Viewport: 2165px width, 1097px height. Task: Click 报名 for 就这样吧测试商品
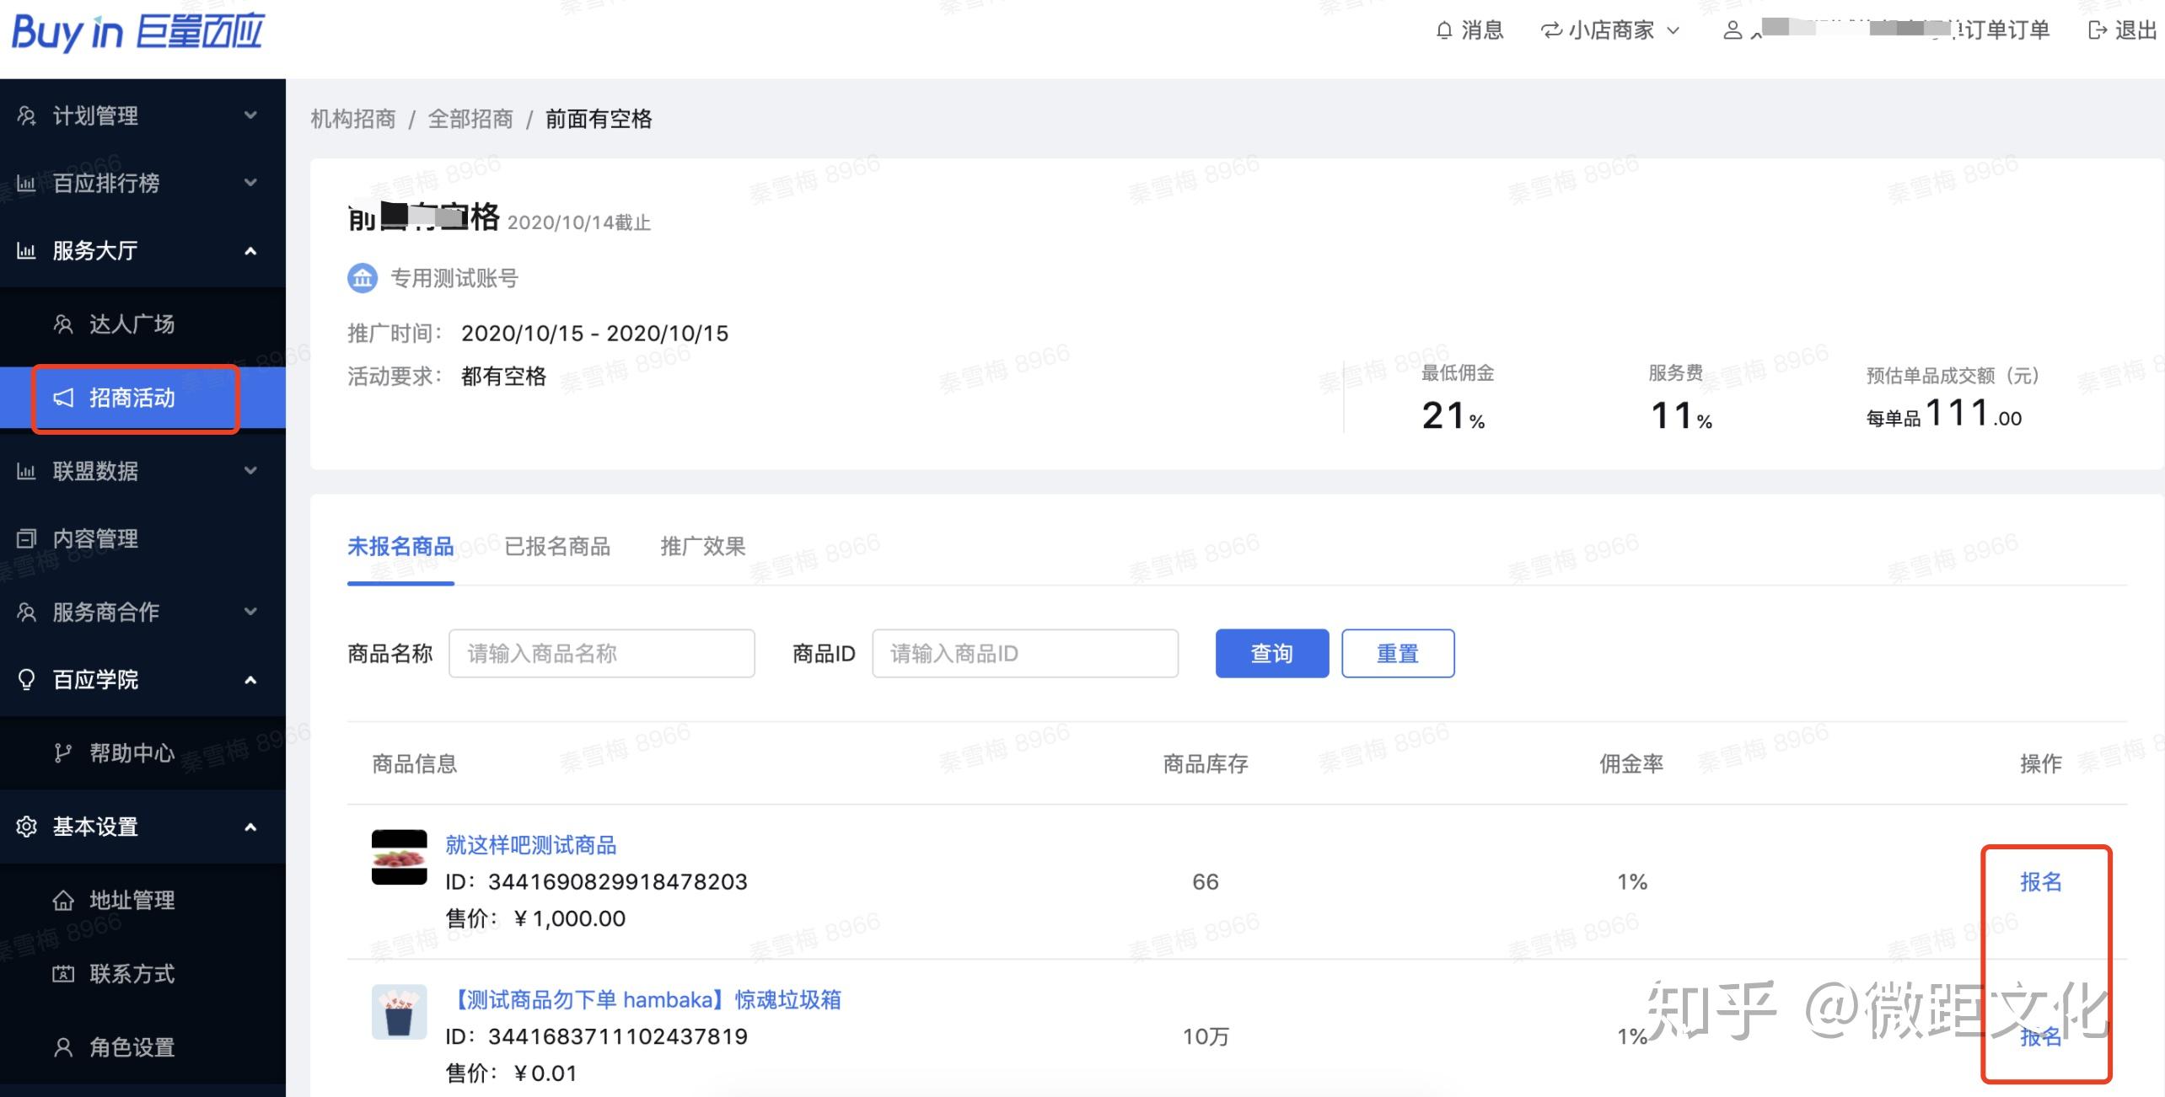click(2040, 882)
